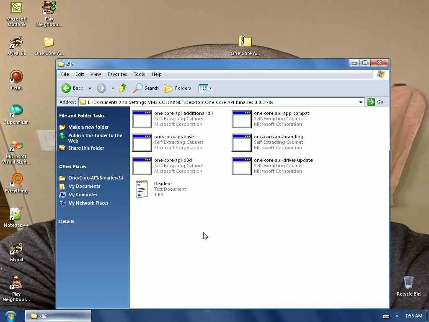429x322 pixels.
Task: Select one-core-api-branding file icon
Action: (241, 143)
